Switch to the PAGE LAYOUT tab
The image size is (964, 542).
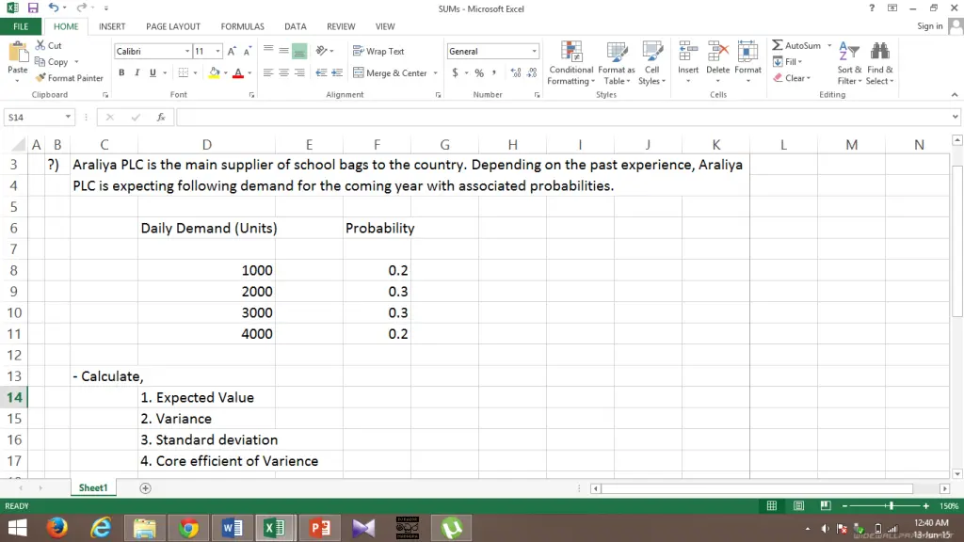click(x=173, y=26)
